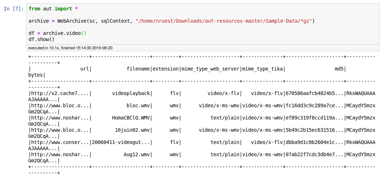Click the 'url' column header
385x185 pixels.
tap(85, 69)
